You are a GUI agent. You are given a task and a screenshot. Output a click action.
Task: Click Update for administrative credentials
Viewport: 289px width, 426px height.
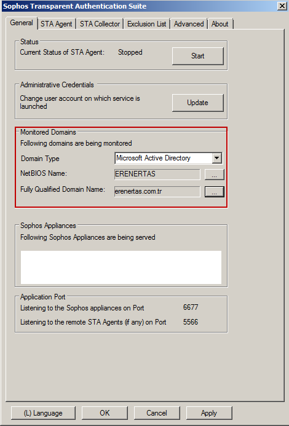click(x=197, y=103)
